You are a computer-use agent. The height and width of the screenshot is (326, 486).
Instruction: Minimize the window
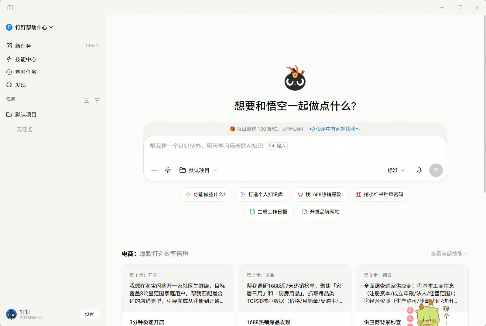(x=442, y=8)
